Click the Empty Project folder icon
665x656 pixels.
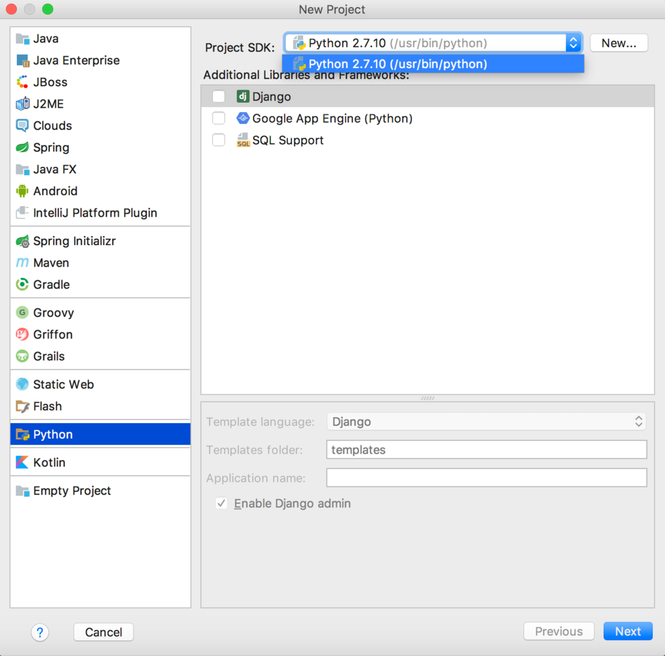(23, 491)
